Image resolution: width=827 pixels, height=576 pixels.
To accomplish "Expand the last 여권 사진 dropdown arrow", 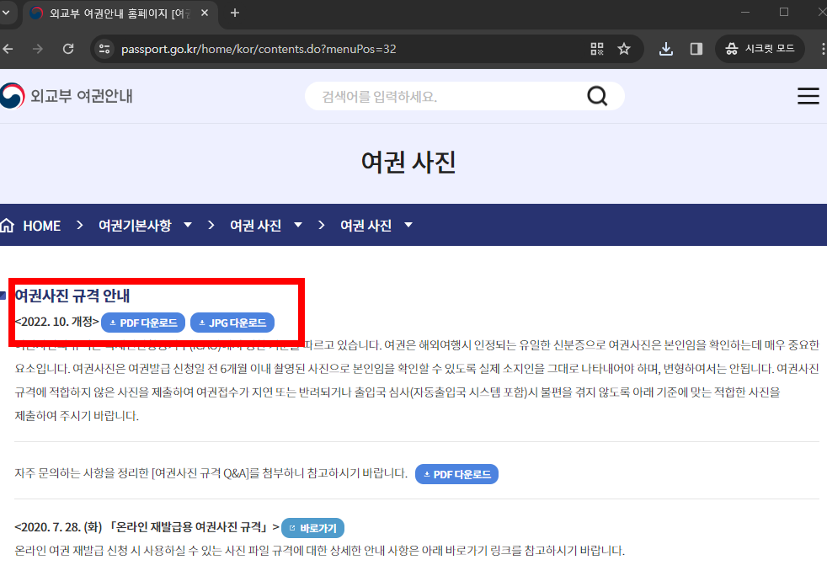I will coord(408,224).
